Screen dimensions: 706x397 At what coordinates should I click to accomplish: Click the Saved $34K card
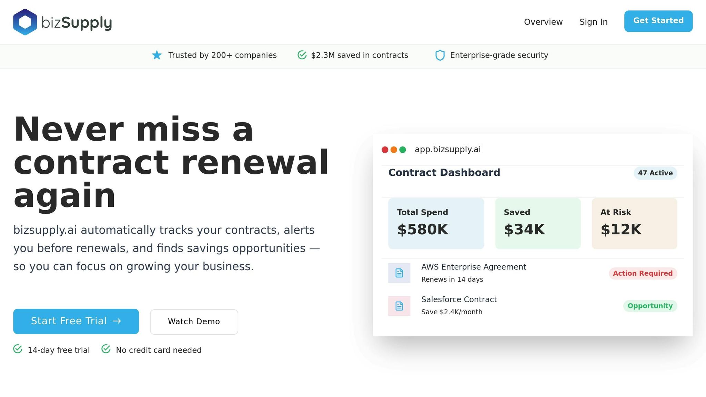pyautogui.click(x=538, y=223)
